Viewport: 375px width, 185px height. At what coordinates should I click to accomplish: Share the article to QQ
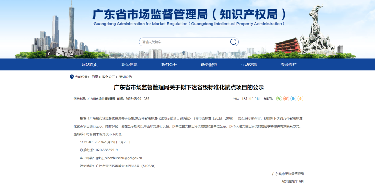(293, 98)
